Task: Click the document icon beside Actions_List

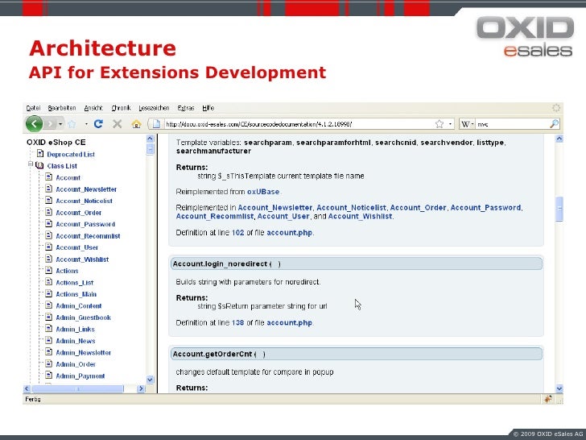Action: [x=48, y=282]
